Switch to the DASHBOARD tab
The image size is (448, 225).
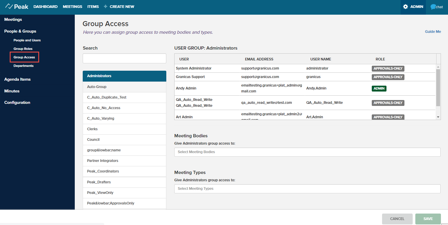[x=45, y=6]
